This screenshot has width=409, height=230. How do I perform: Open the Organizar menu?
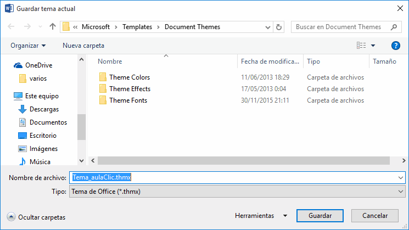click(28, 46)
